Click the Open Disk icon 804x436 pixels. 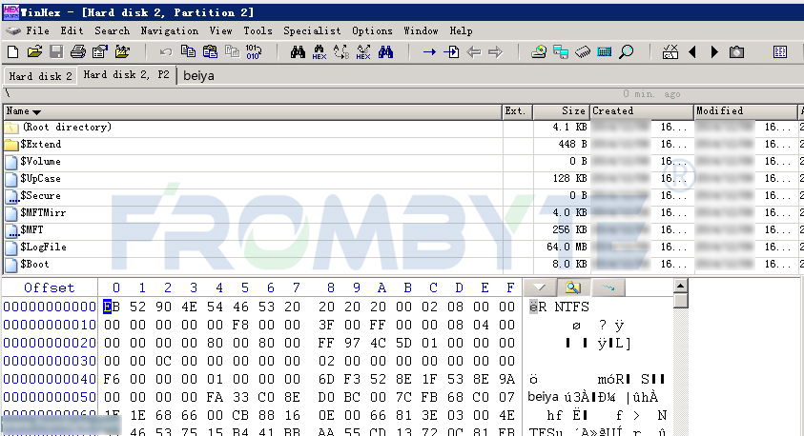pyautogui.click(x=539, y=51)
